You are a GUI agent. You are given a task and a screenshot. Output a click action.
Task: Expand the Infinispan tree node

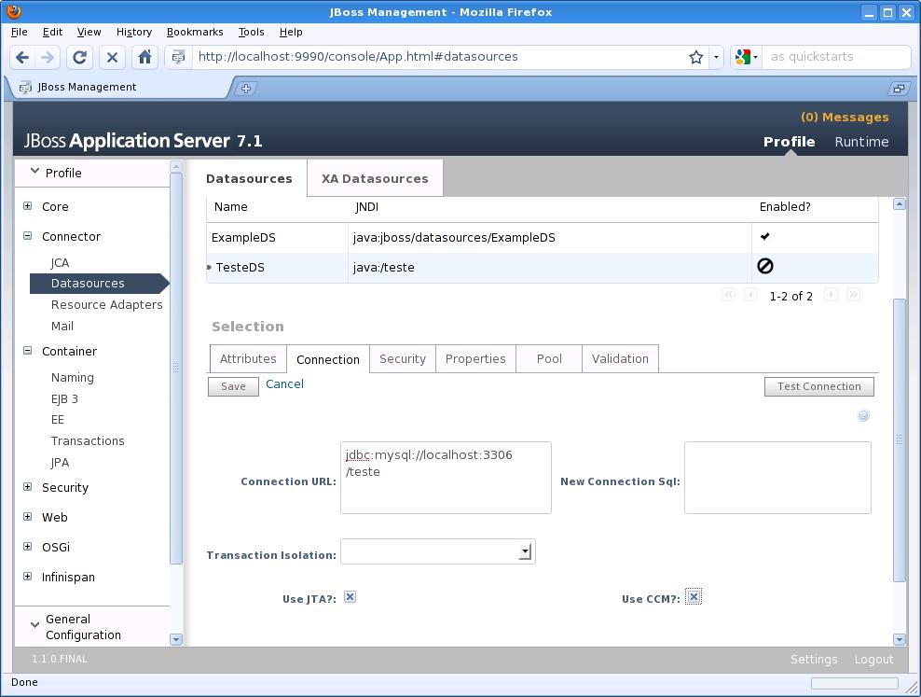[x=28, y=577]
